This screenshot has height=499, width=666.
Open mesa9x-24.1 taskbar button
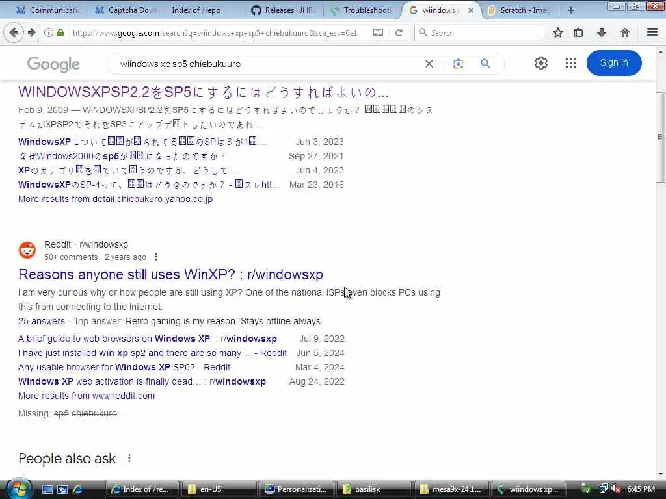(450, 489)
